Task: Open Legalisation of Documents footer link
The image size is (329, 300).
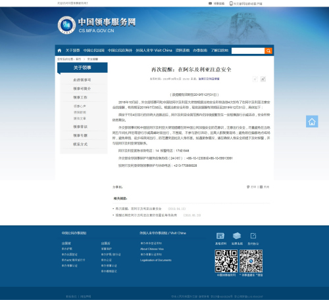Action: coord(156,260)
